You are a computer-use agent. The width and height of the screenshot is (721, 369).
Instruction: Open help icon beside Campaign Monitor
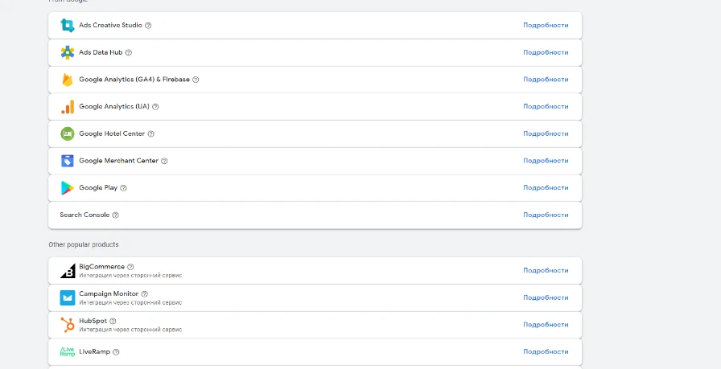(144, 293)
